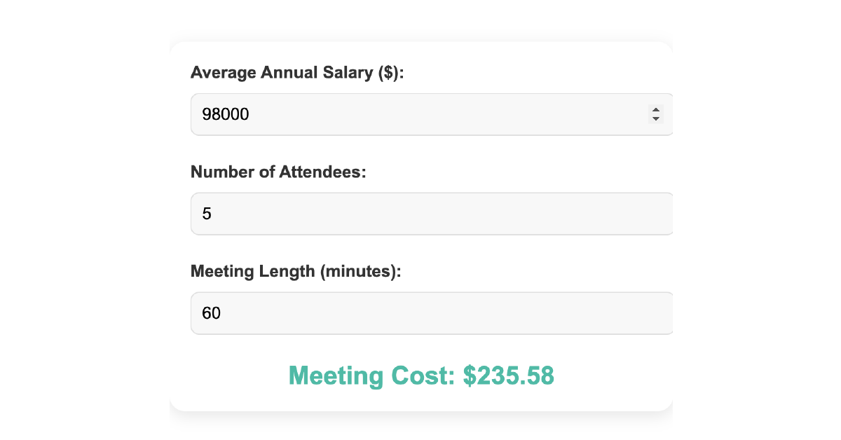
Task: Click the words "Meeting Cost:" in the result
Action: pyautogui.click(x=372, y=376)
